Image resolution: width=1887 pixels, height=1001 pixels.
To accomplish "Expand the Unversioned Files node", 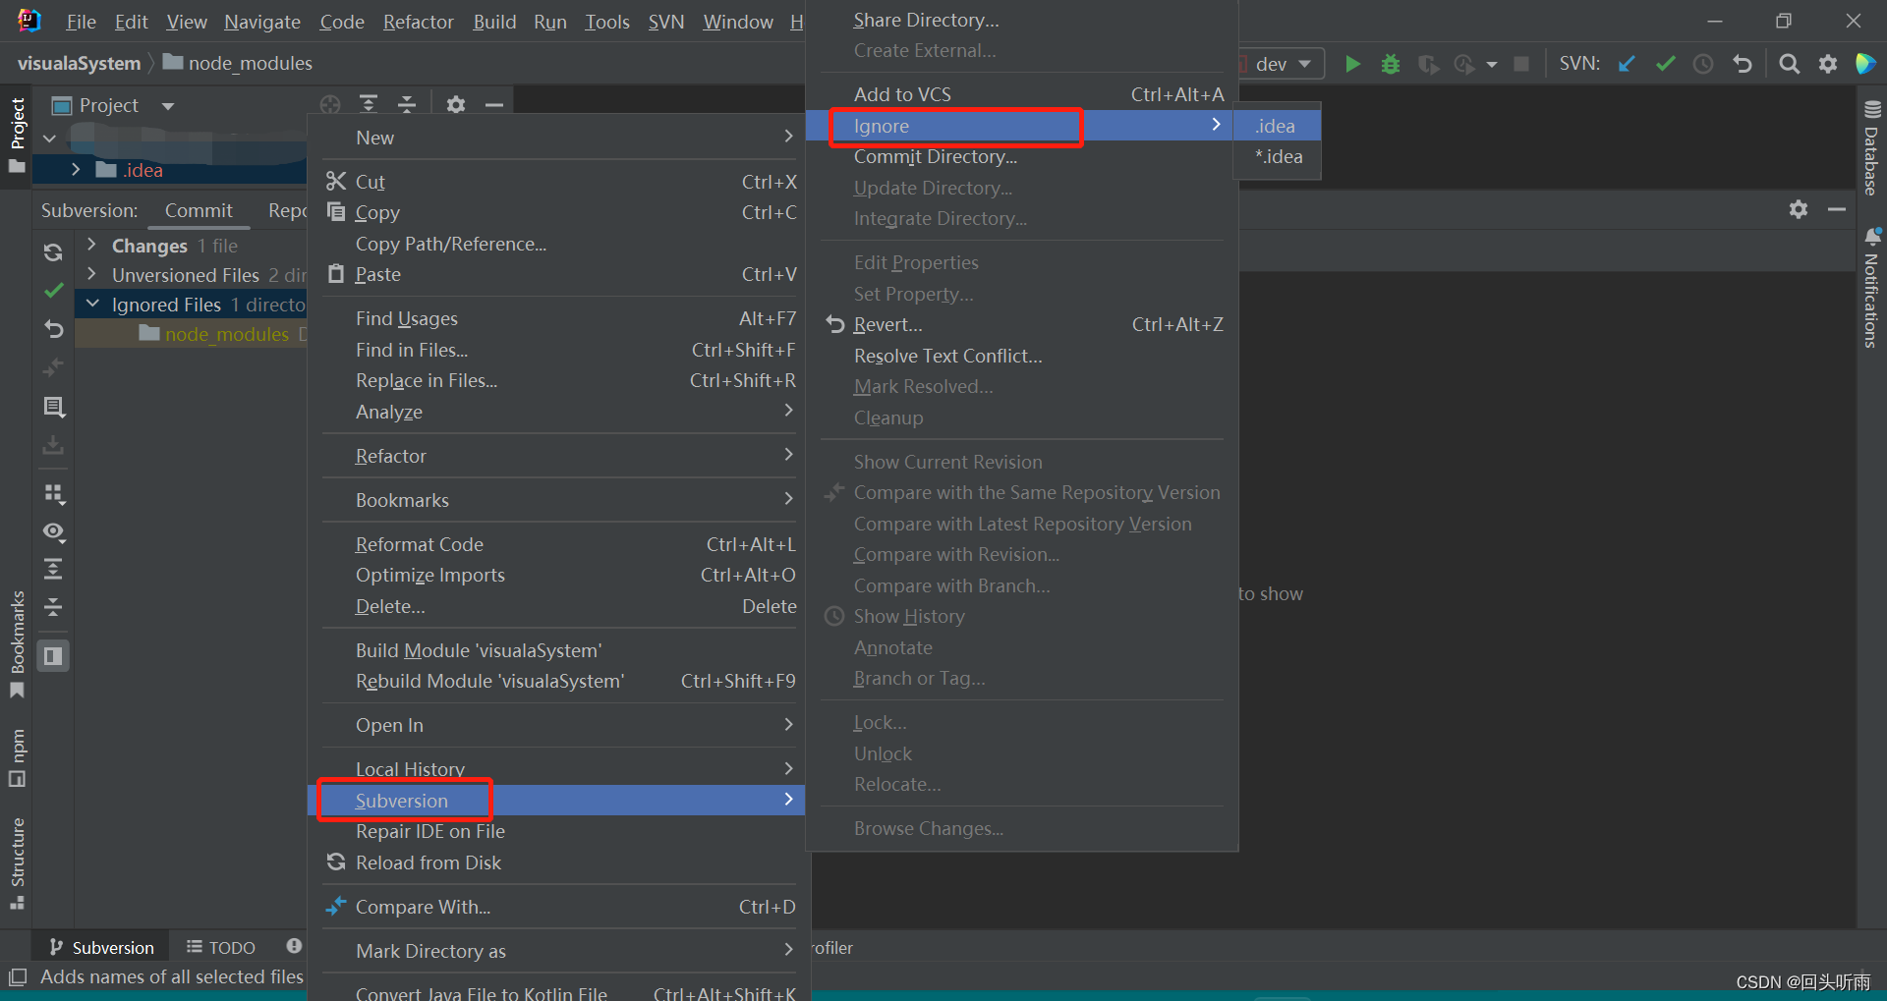I will coord(91,274).
